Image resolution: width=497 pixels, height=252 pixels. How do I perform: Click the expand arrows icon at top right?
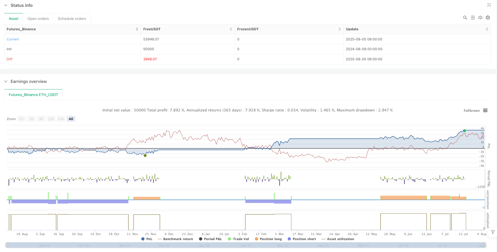pyautogui.click(x=489, y=5)
